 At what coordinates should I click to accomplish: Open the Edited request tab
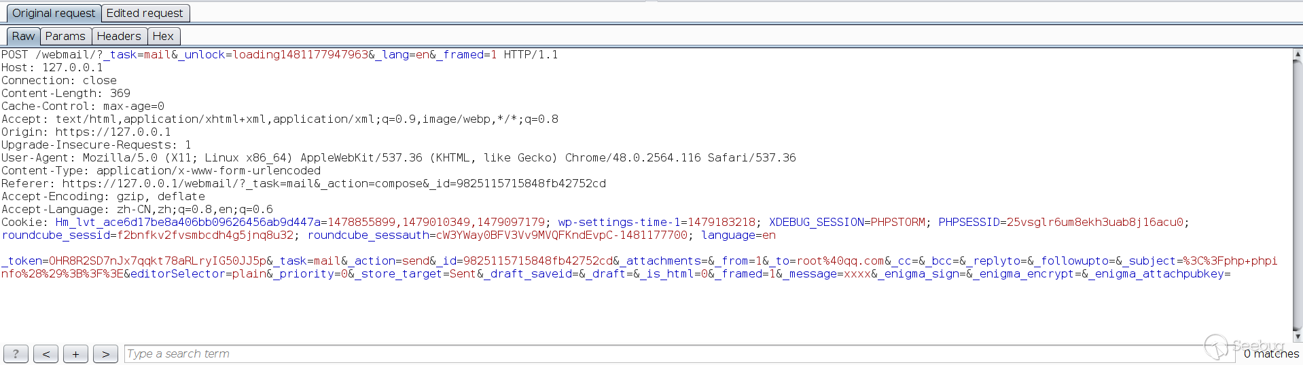click(145, 13)
